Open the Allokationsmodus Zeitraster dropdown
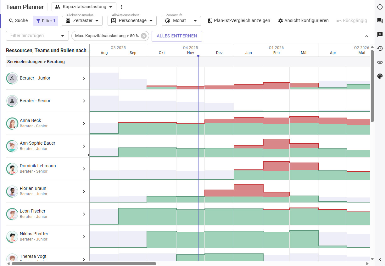The height and width of the screenshot is (266, 385). point(82,21)
